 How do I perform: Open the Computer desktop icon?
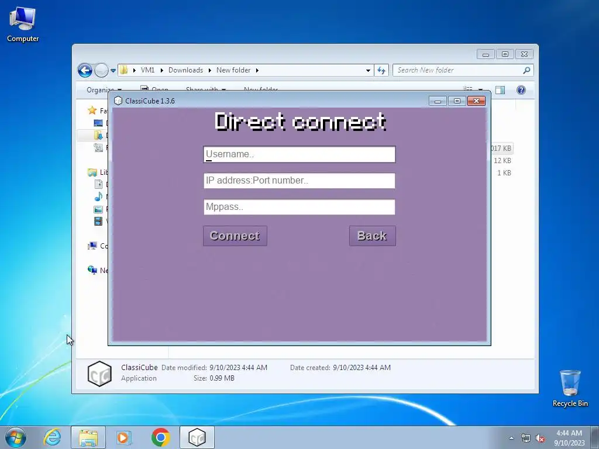23,25
